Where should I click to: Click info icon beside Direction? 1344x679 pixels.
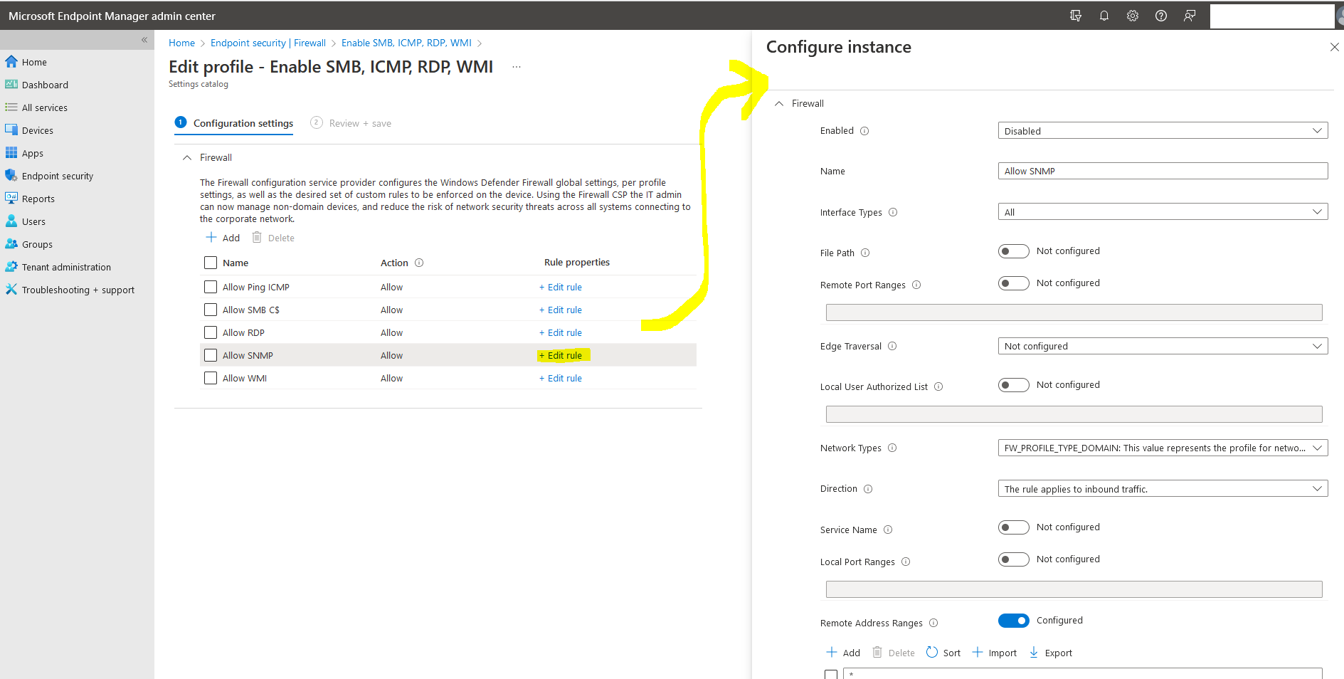click(868, 489)
